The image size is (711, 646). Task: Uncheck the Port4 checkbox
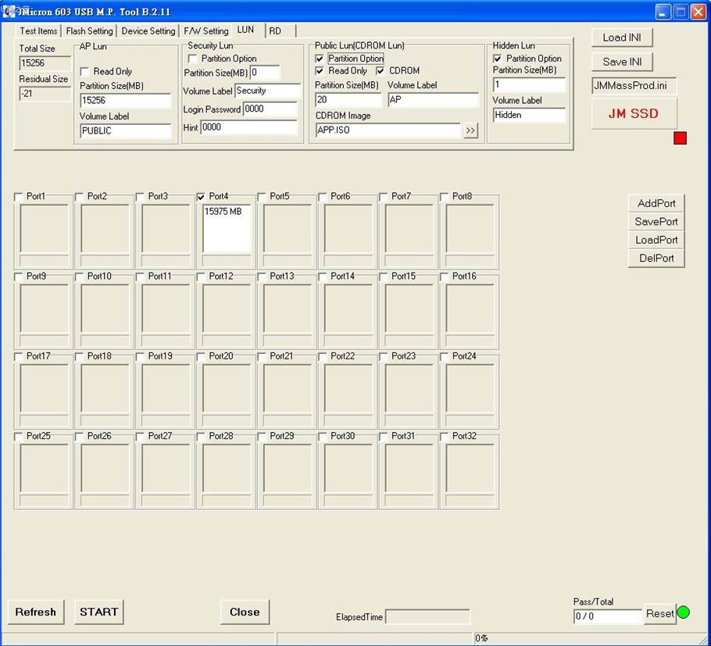click(202, 197)
